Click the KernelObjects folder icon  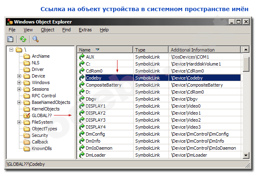coord(27,109)
